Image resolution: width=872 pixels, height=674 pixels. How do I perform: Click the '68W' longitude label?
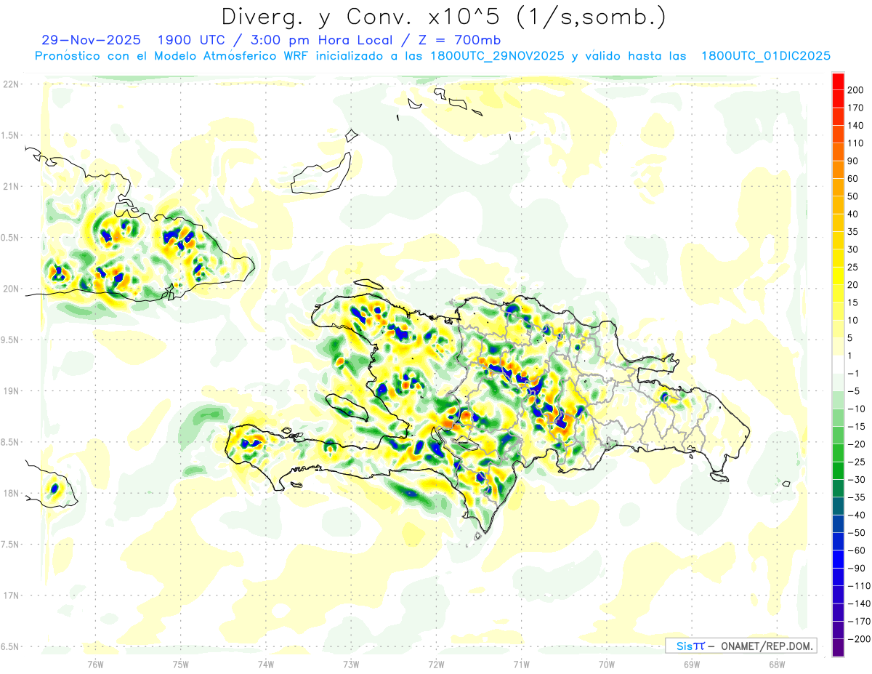(777, 663)
